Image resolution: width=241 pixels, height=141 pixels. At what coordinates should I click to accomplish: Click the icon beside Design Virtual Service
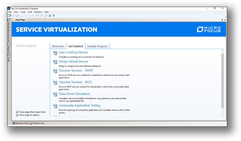[55, 62]
